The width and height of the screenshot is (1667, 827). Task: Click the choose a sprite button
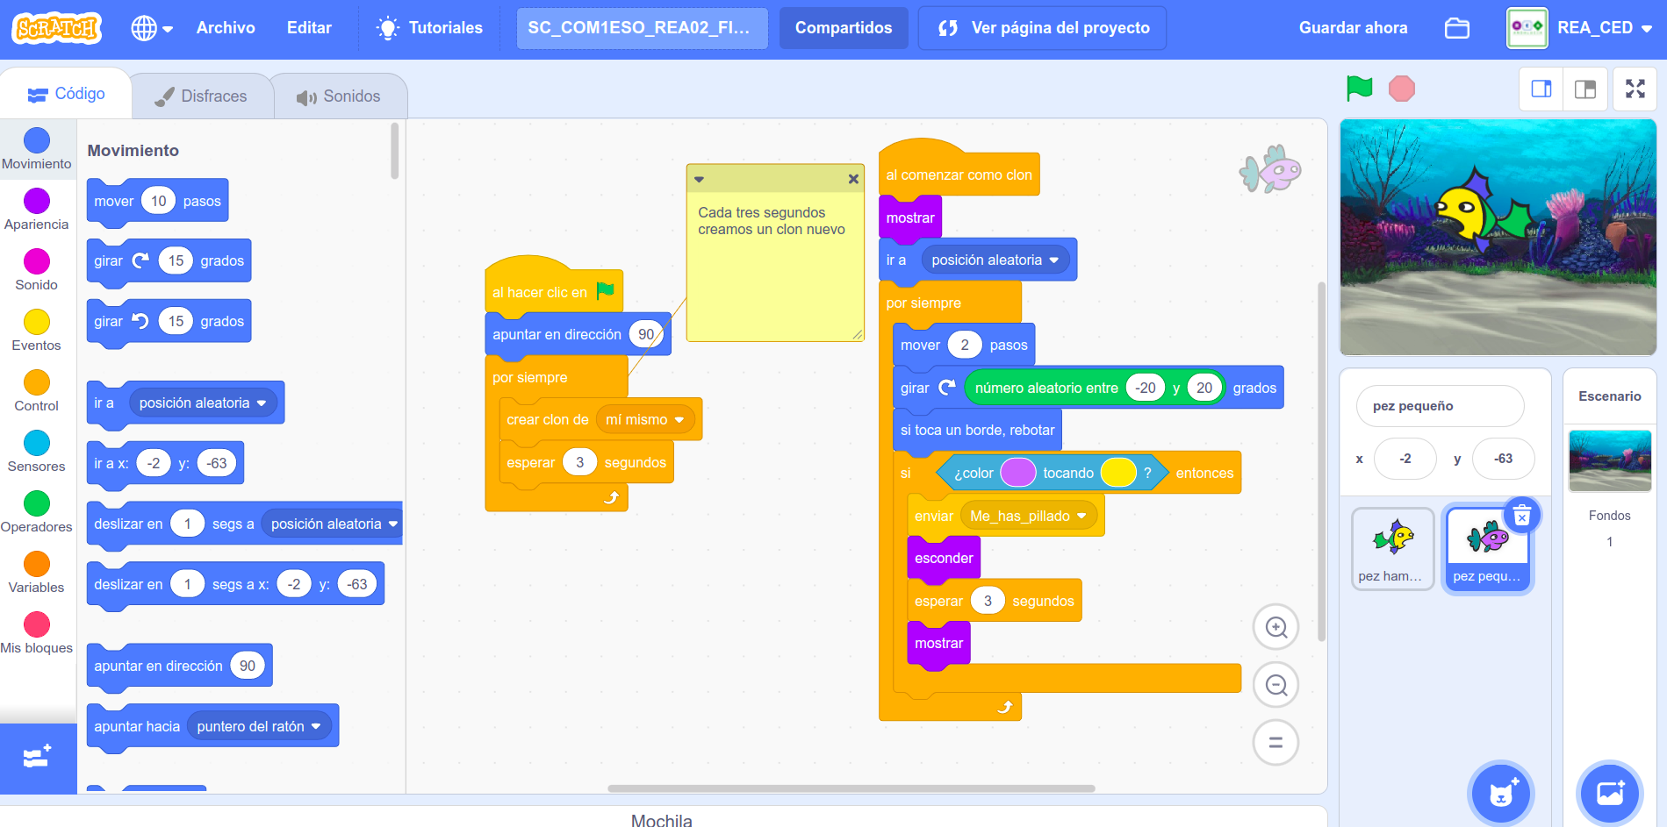click(1502, 794)
